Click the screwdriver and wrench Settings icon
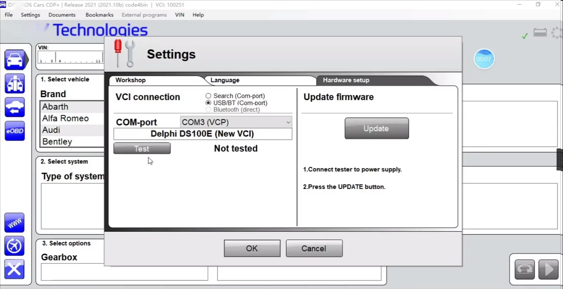The width and height of the screenshot is (563, 289). (x=124, y=53)
